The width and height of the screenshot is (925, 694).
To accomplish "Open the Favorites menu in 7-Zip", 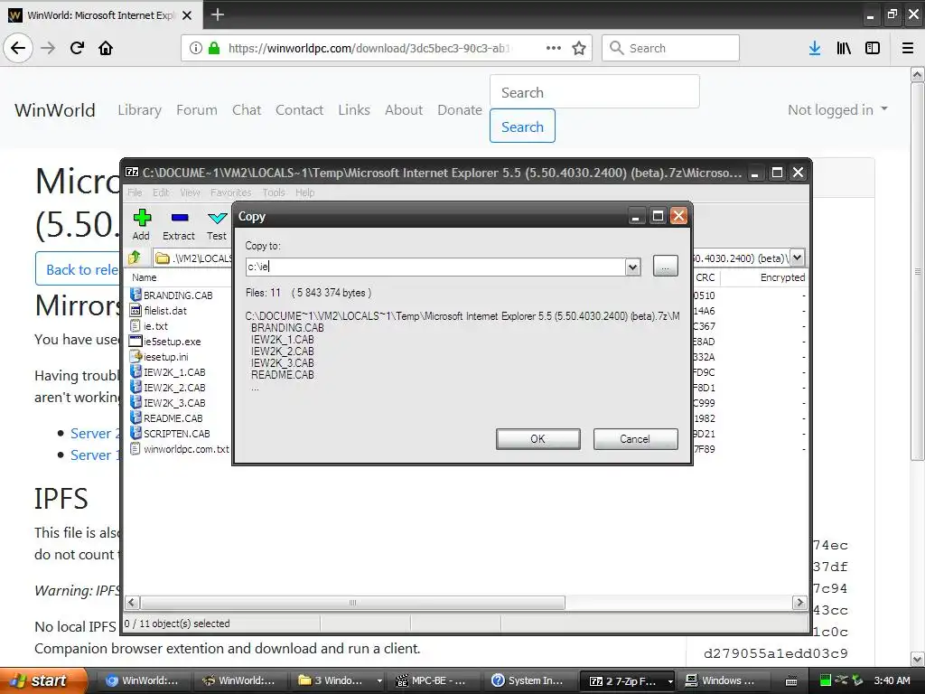I will pyautogui.click(x=230, y=192).
